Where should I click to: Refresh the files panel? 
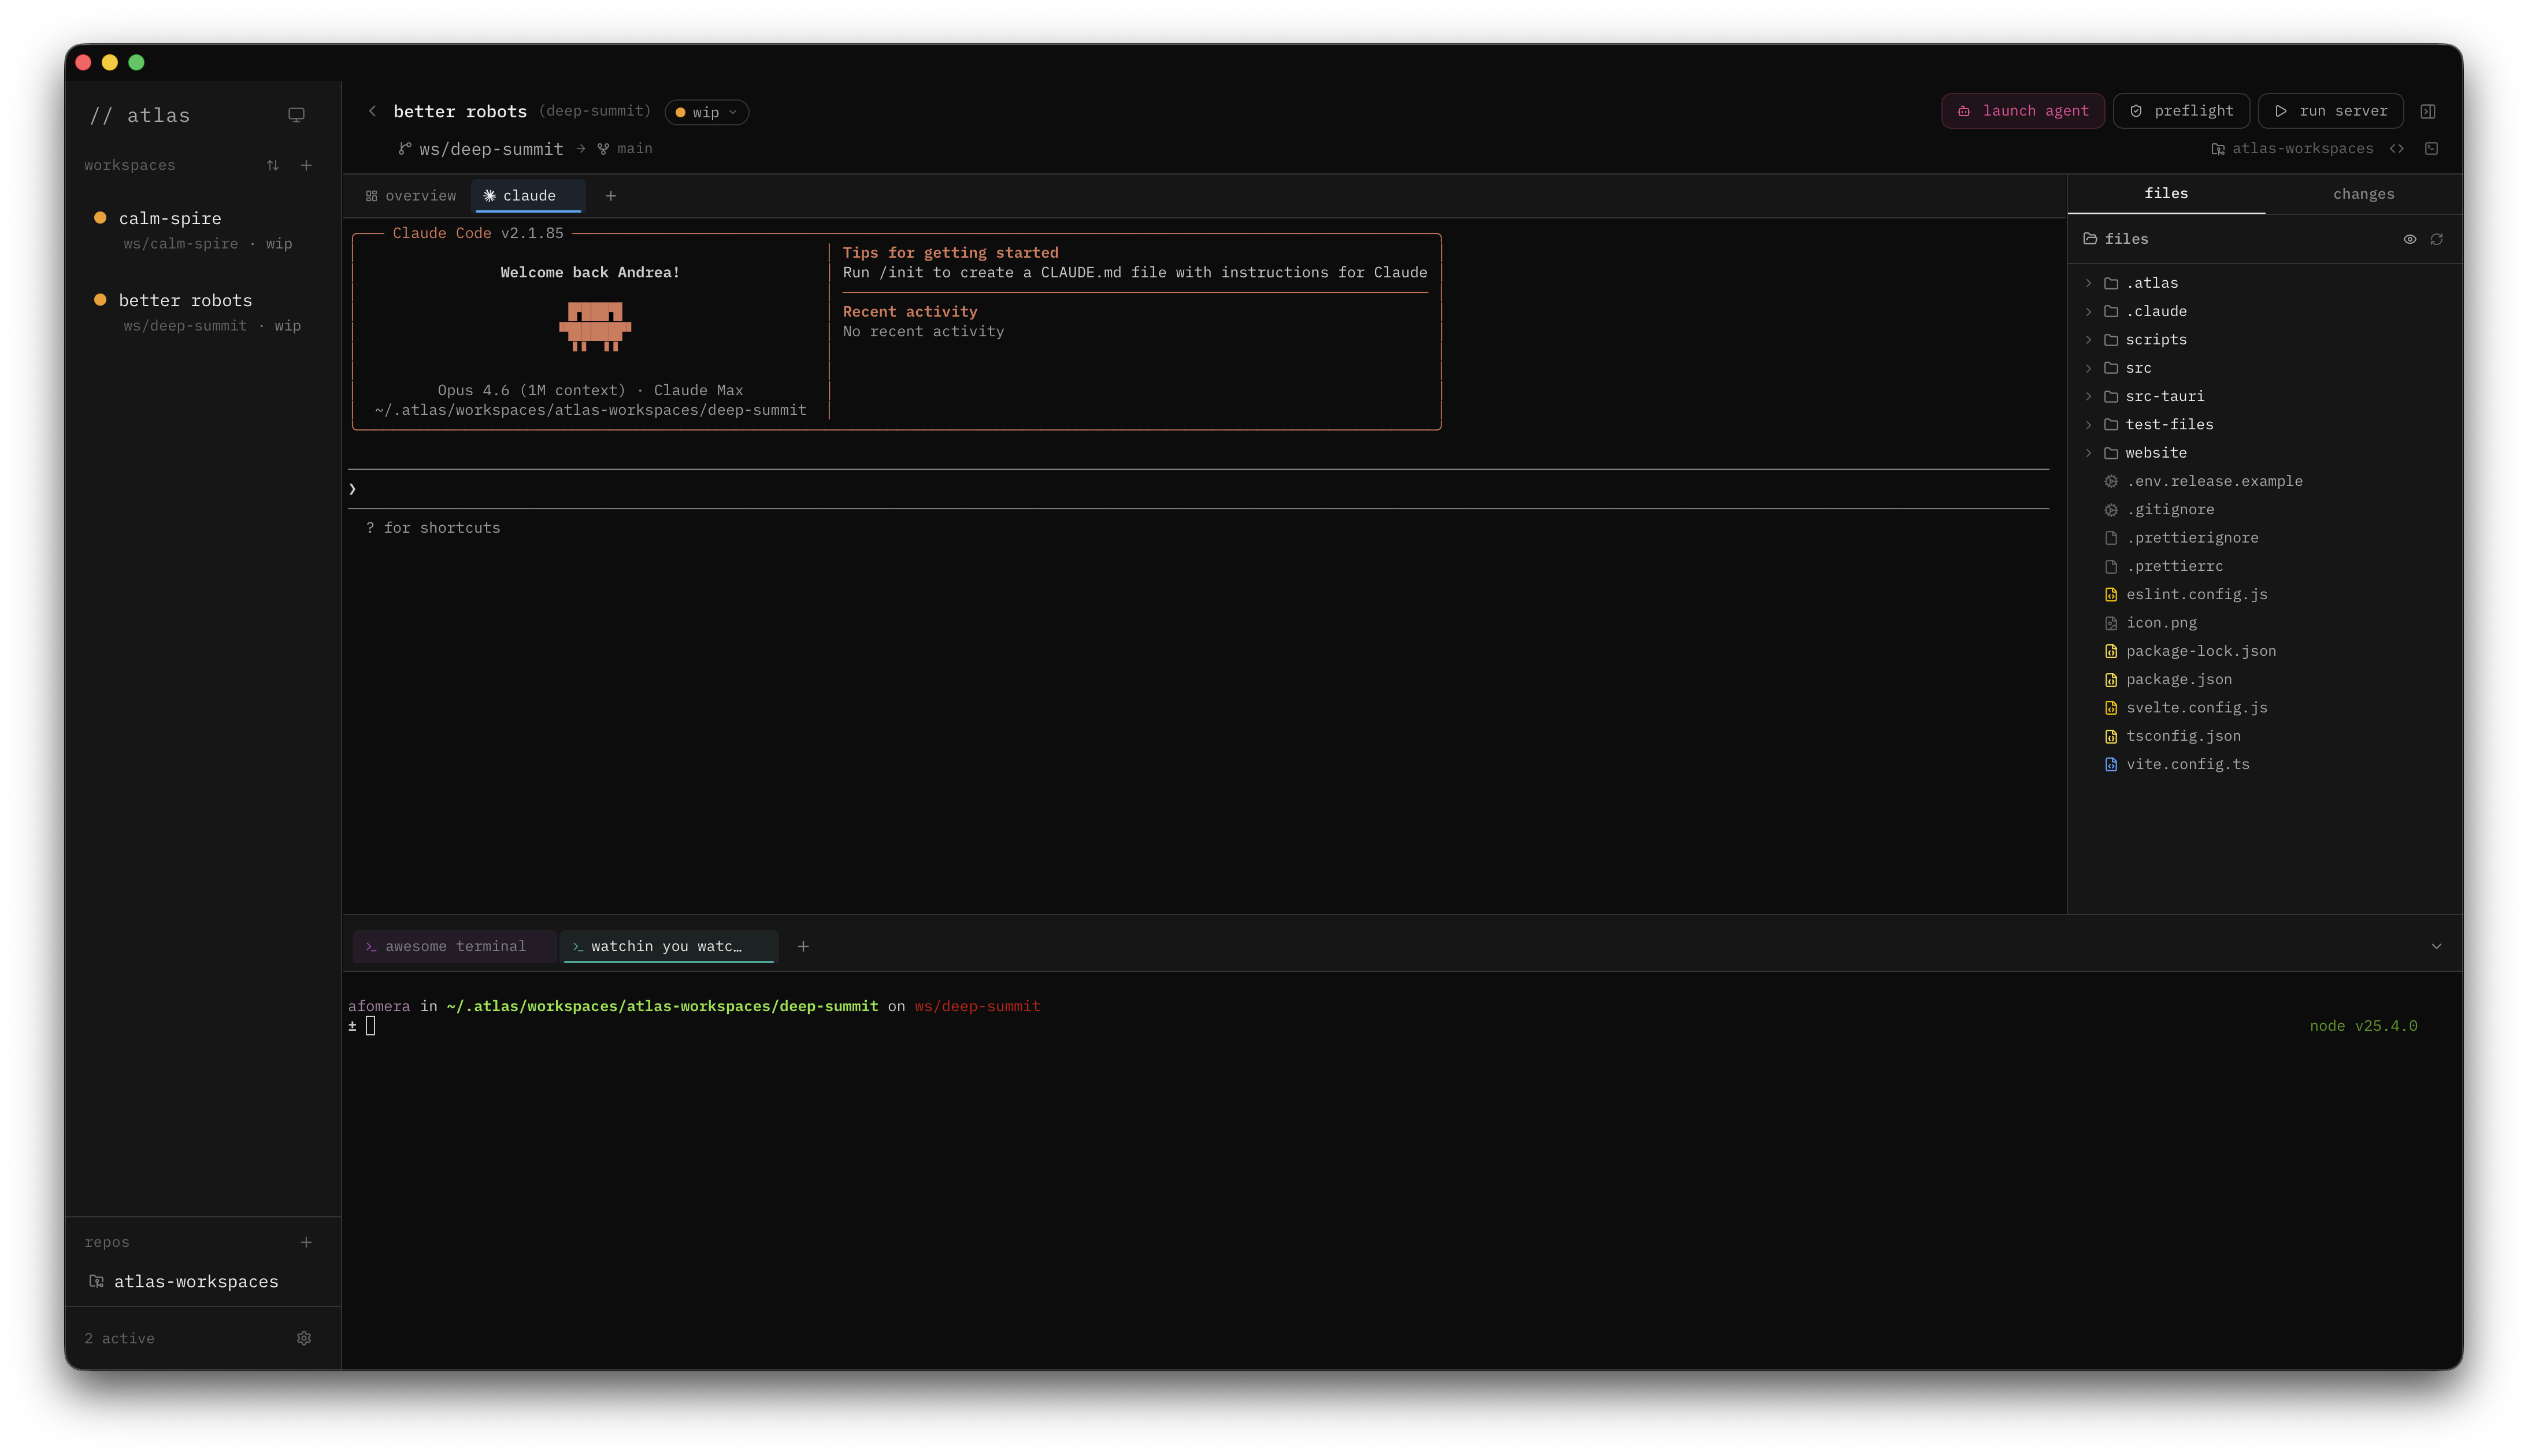tap(2437, 239)
